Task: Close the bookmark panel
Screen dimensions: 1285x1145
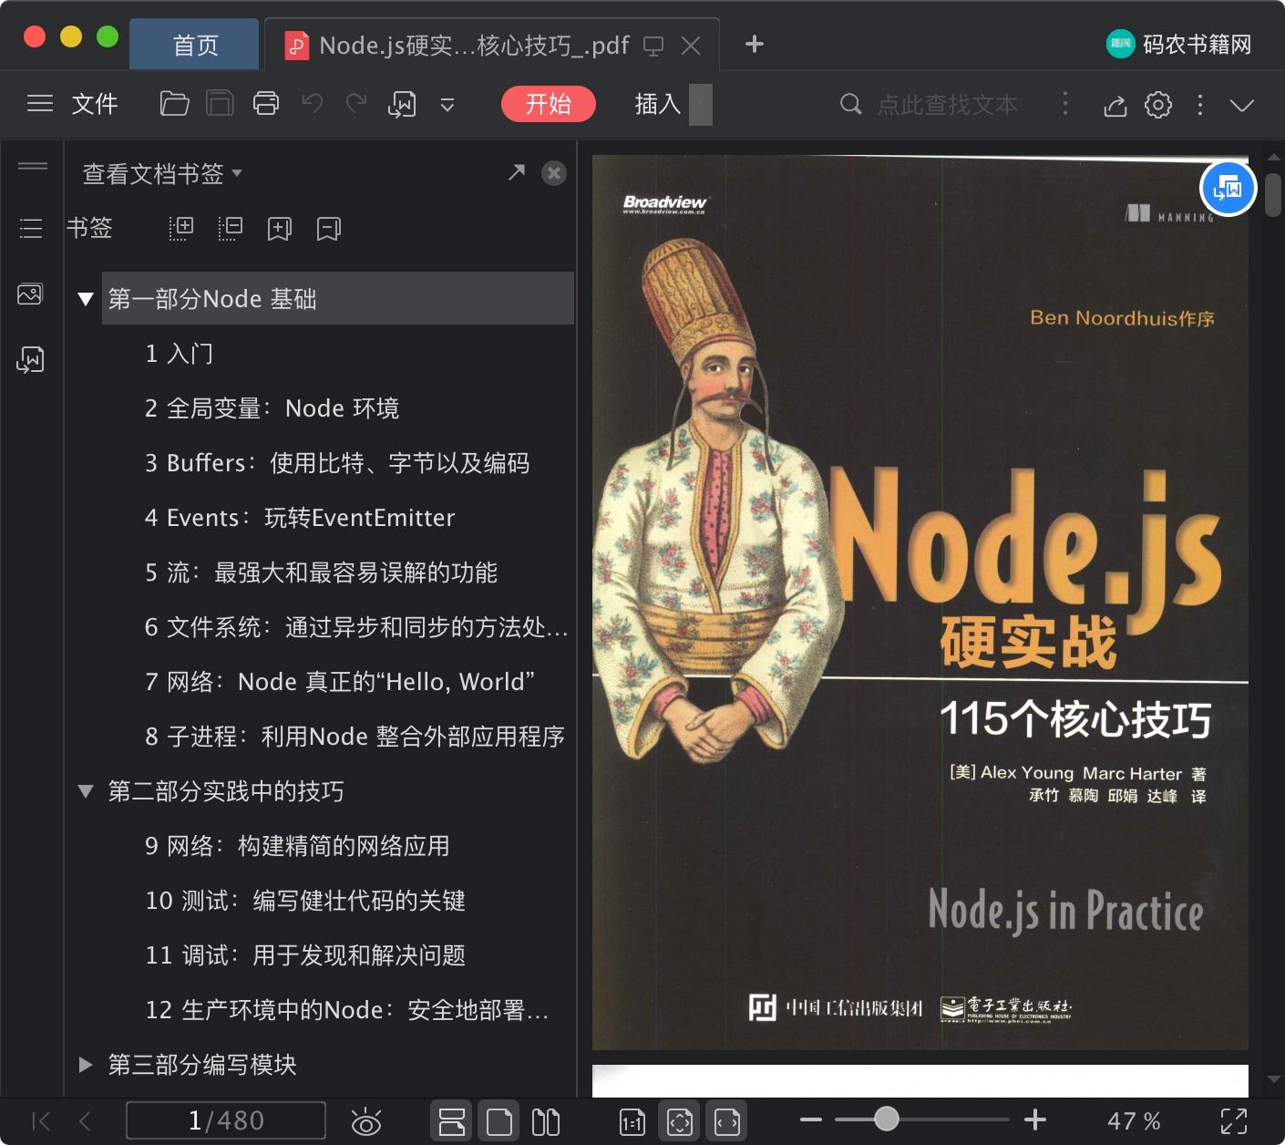Action: [x=554, y=173]
